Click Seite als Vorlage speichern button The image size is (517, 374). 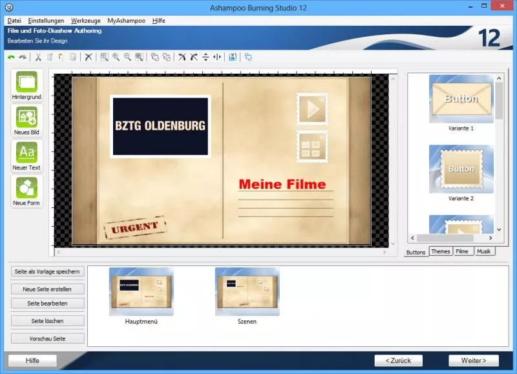coord(47,271)
